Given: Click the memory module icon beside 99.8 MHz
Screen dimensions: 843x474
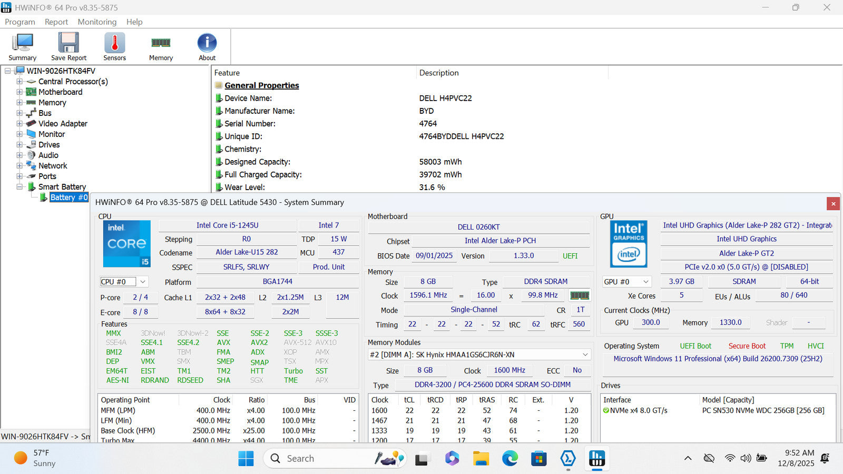Looking at the screenshot, I should pyautogui.click(x=580, y=295).
